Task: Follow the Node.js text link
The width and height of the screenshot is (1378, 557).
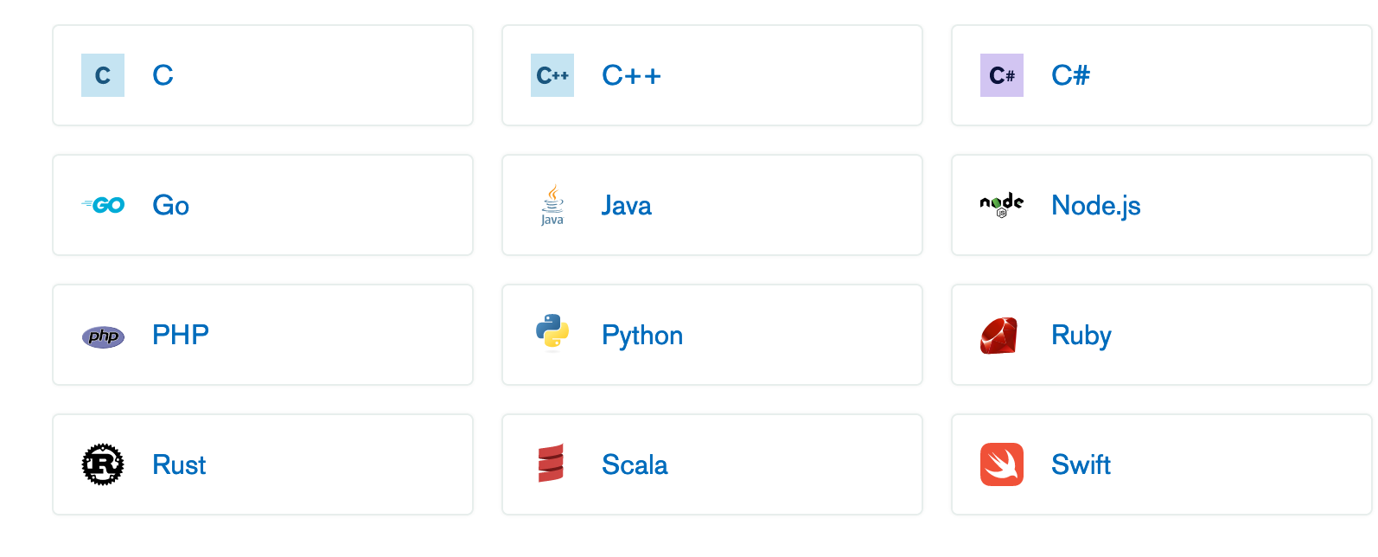Action: (1095, 206)
